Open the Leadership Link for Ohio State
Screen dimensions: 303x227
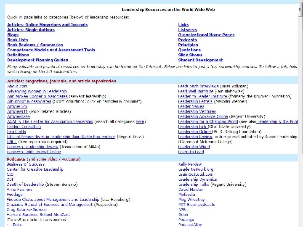[x=192, y=126]
